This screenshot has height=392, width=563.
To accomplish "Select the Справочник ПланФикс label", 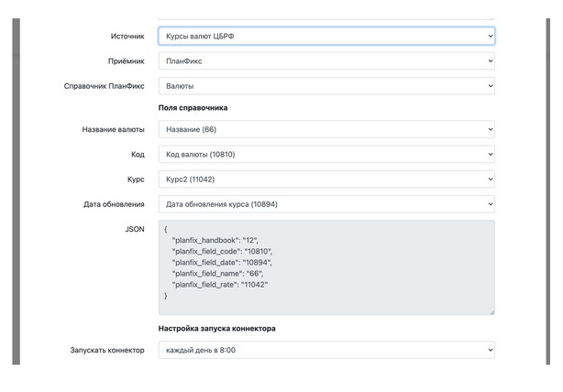I will click(x=105, y=86).
